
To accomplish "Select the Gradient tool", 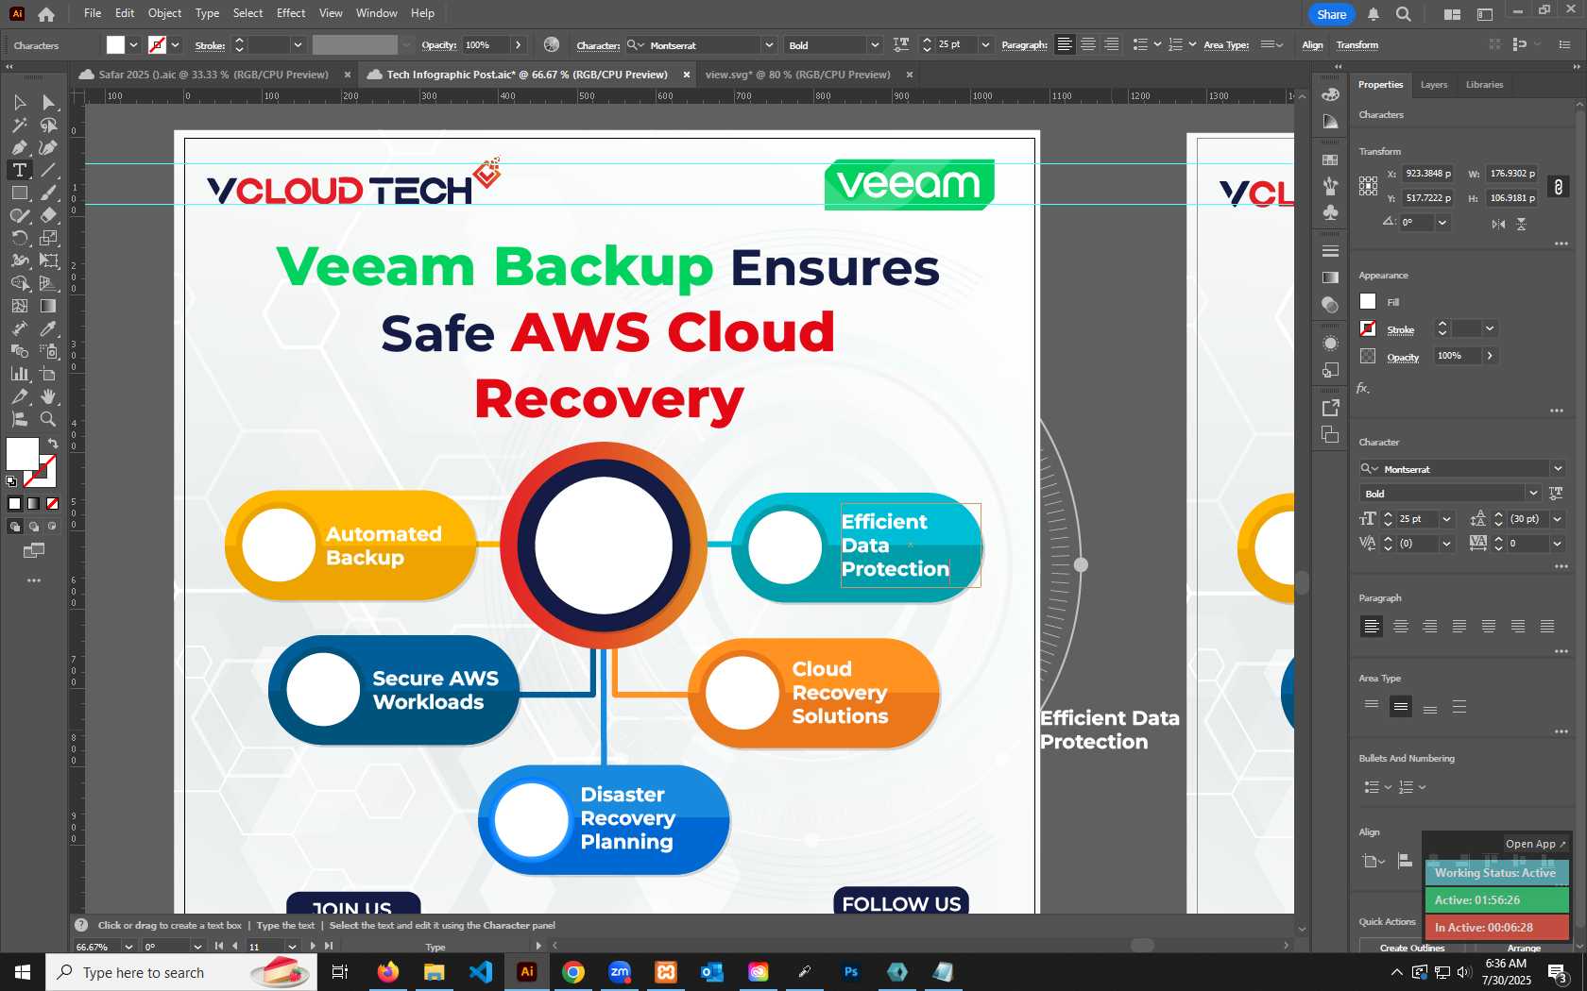I will pyautogui.click(x=48, y=306).
